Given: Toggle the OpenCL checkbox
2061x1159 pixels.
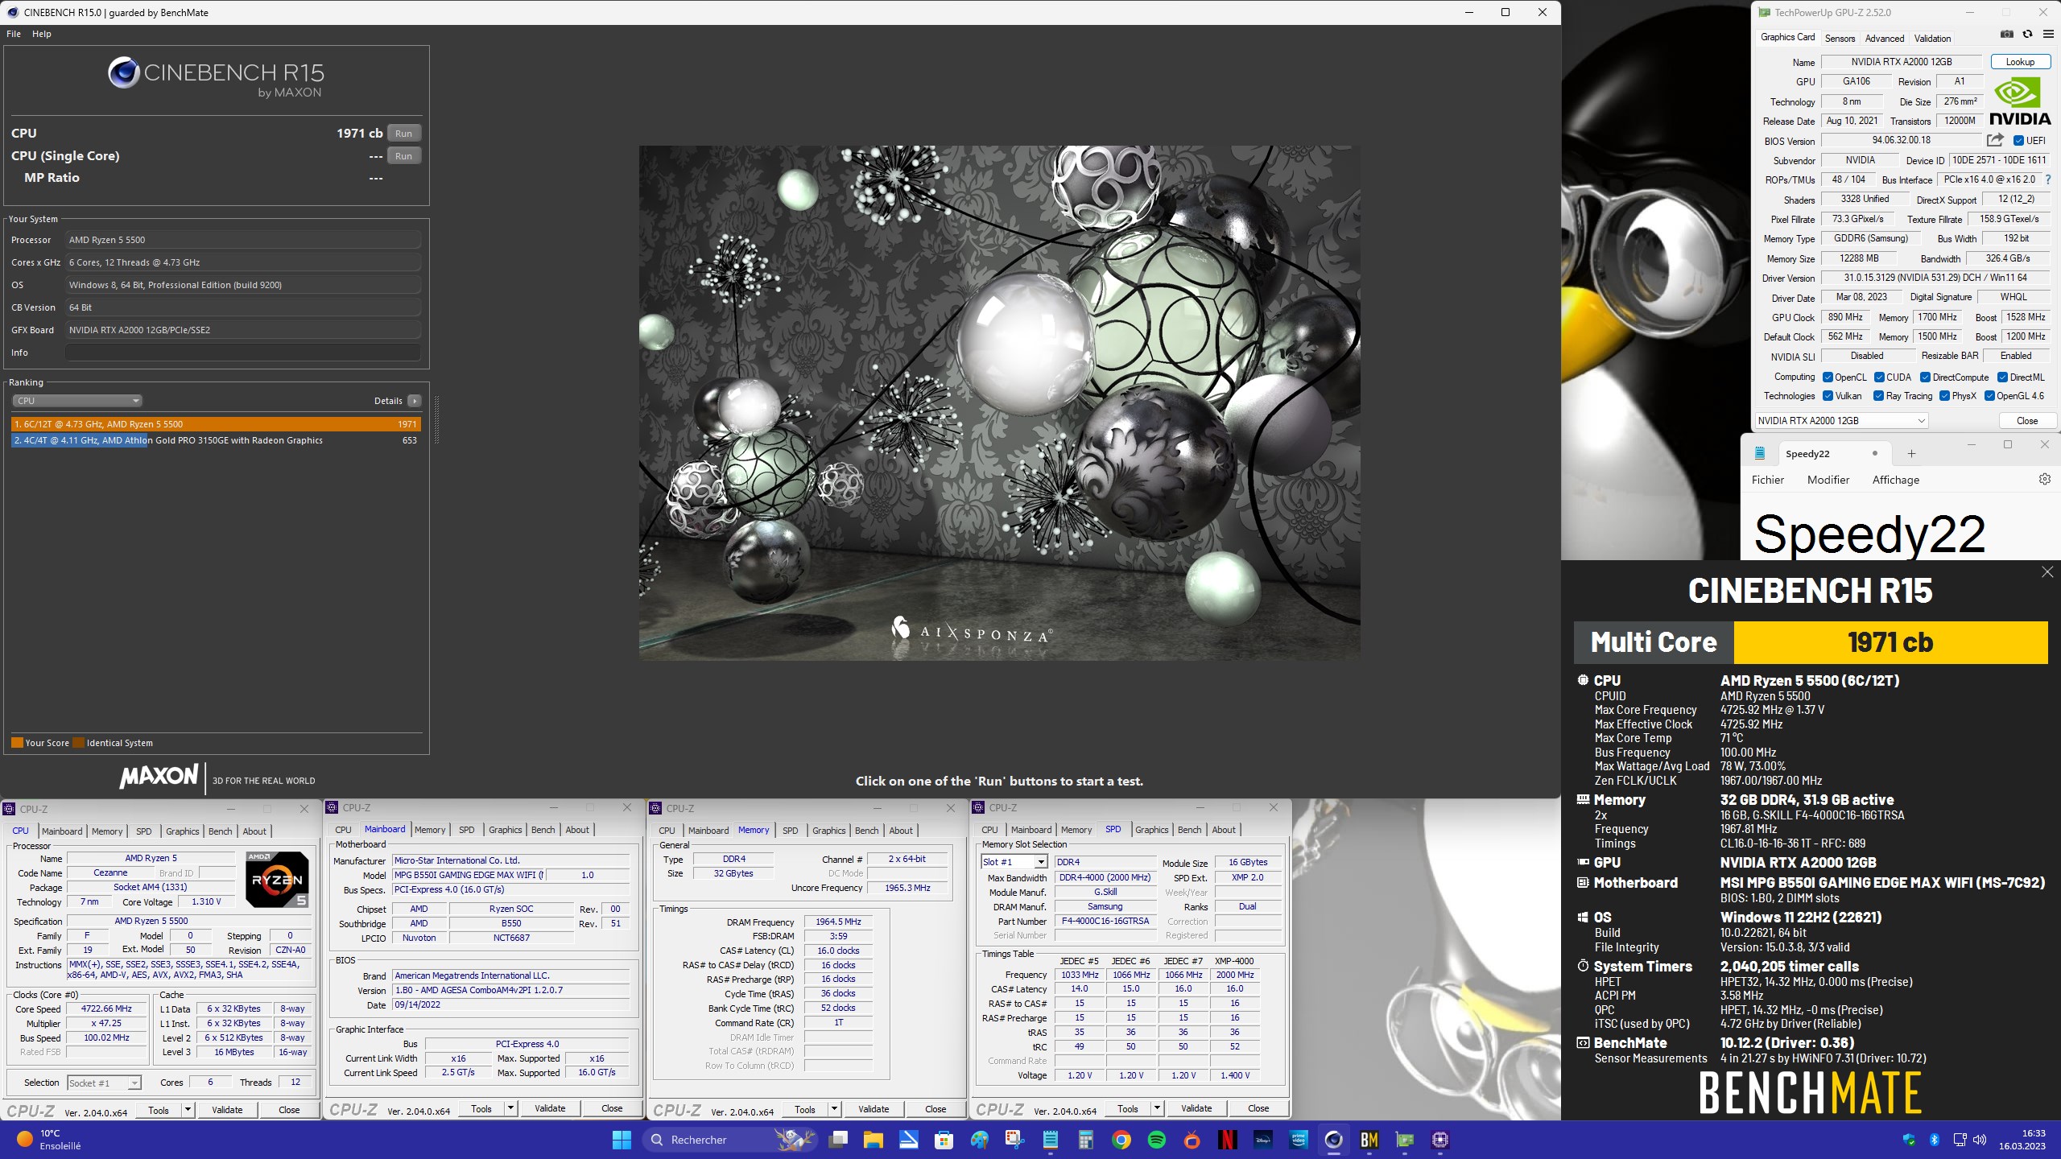Looking at the screenshot, I should pyautogui.click(x=1828, y=377).
